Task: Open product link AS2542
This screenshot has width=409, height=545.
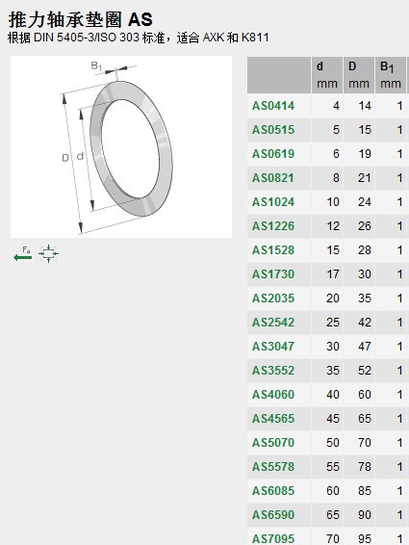Action: (273, 323)
